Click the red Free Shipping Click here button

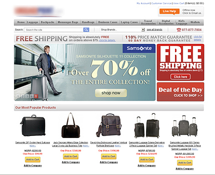[181, 77]
